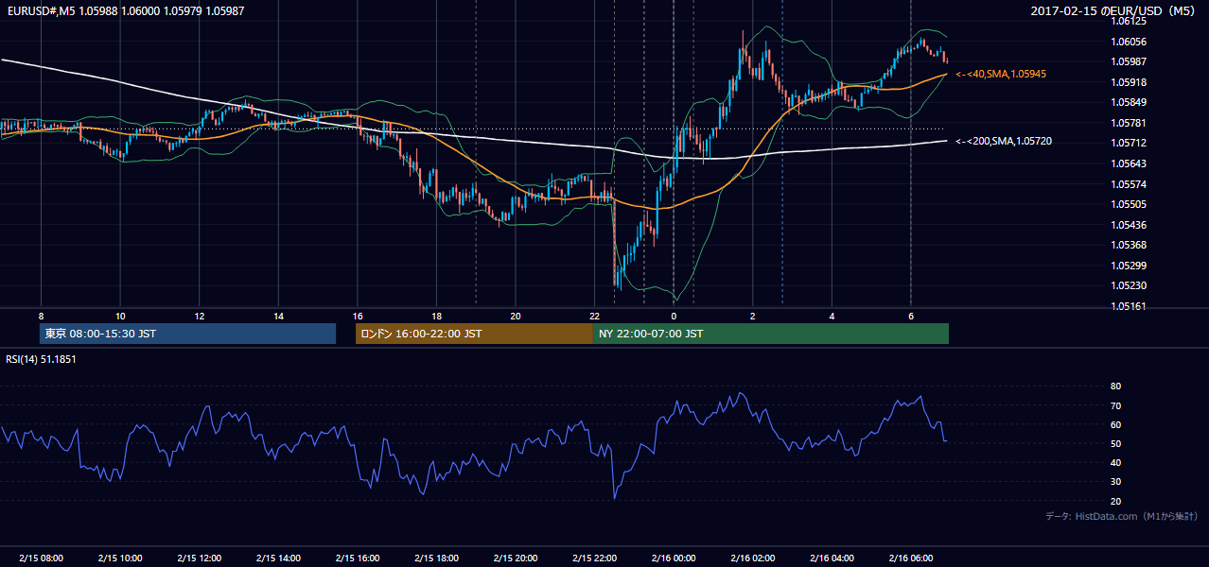
Task: Click hour label 16 under the price chart
Action: point(358,316)
